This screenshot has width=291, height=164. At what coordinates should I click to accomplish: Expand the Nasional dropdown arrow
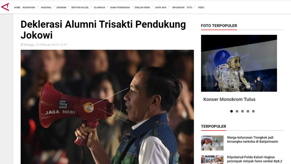pos(54,7)
